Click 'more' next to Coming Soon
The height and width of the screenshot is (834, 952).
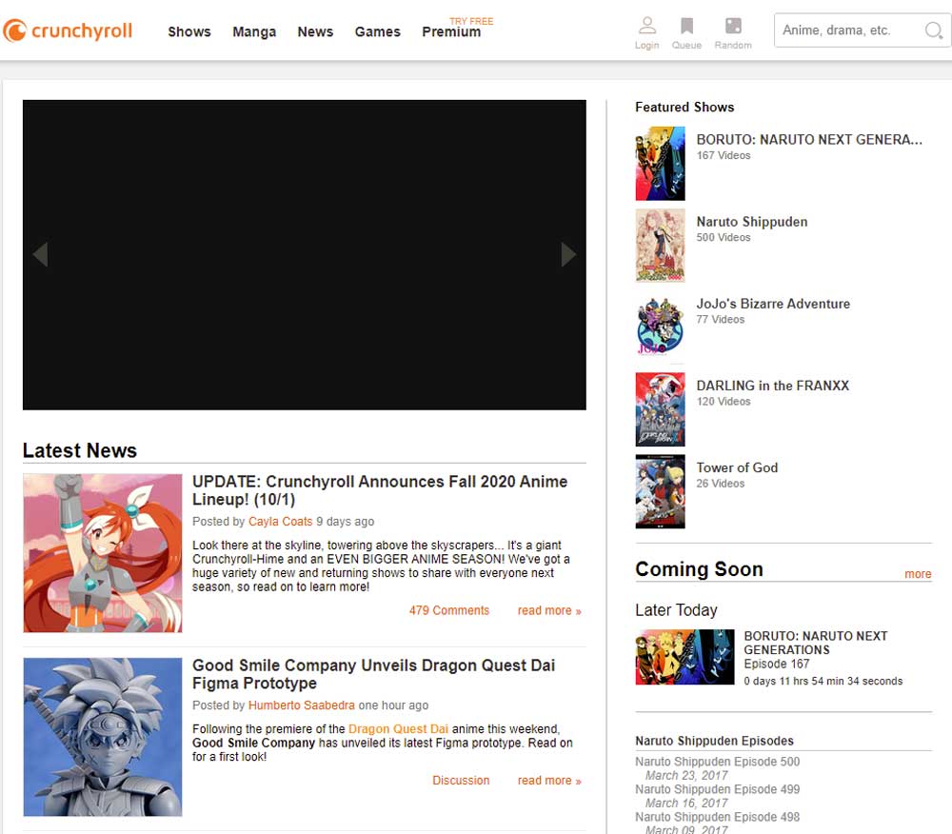point(918,574)
